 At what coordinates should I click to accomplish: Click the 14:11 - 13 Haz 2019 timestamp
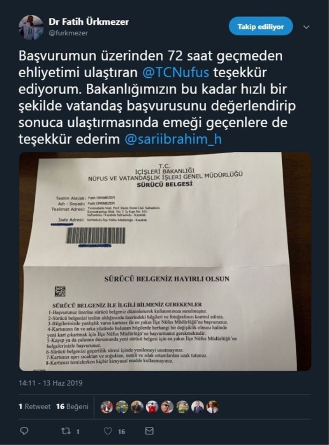click(x=51, y=383)
